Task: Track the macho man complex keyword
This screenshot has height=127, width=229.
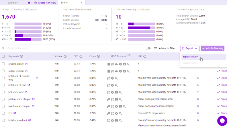Action: pyautogui.click(x=222, y=106)
